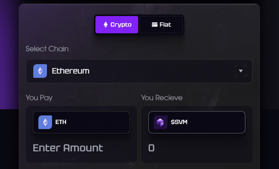Image resolution: width=279 pixels, height=169 pixels.
Task: Switch to the Crypto payment tab
Action: click(117, 25)
